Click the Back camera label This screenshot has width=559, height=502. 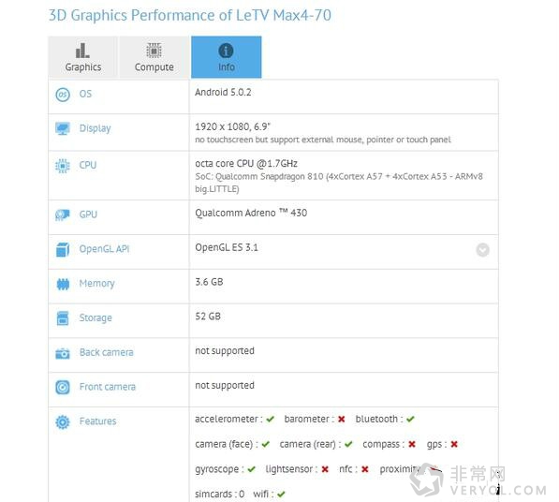[106, 352]
